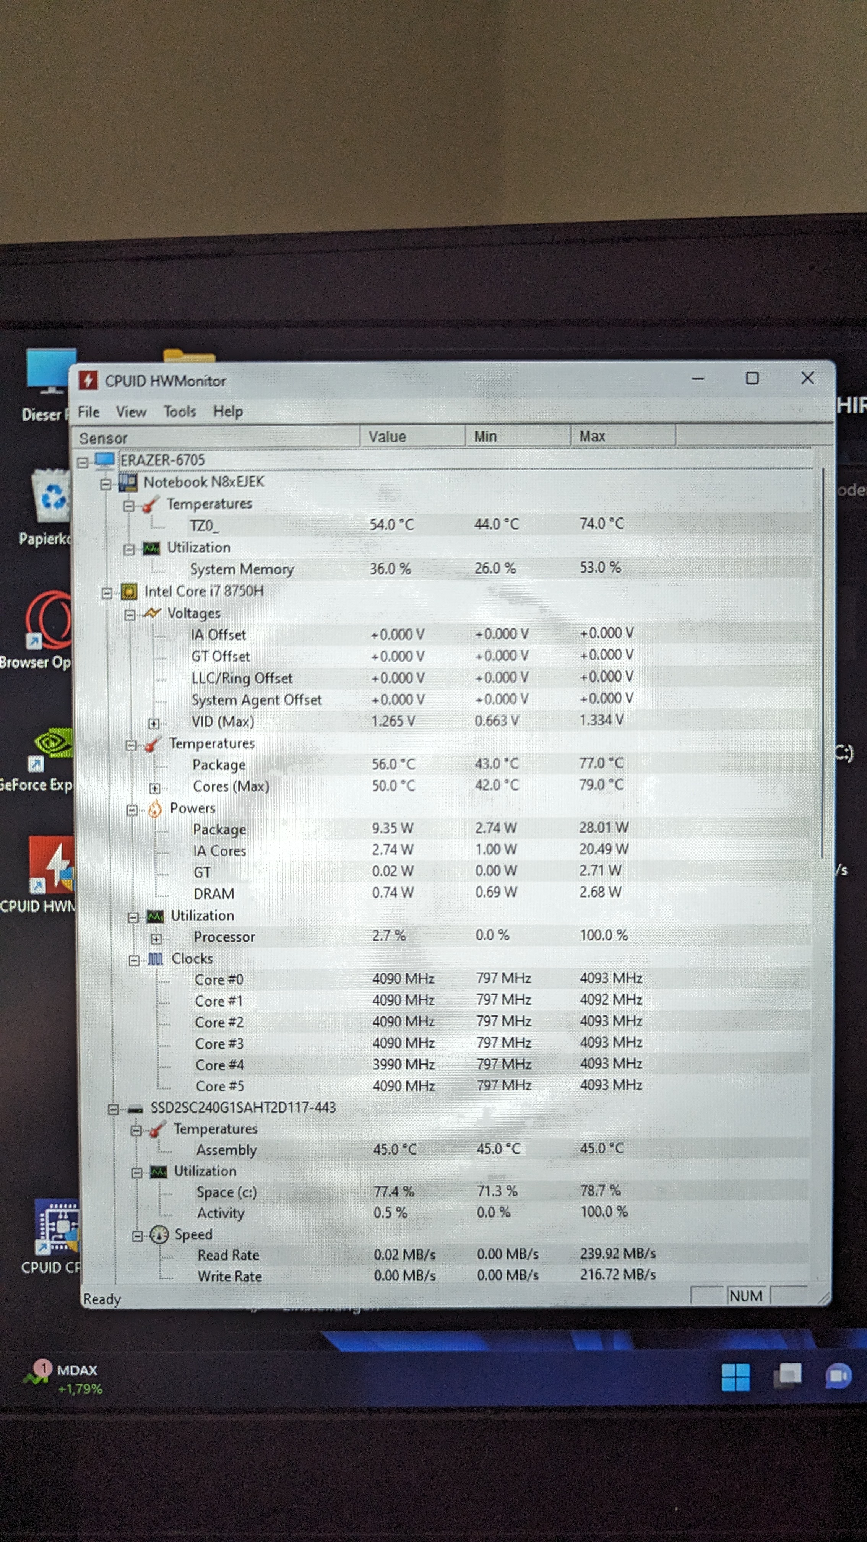Expand the Cores (Max) temperature entry
Viewport: 867px width, 1542px height.
(x=154, y=788)
